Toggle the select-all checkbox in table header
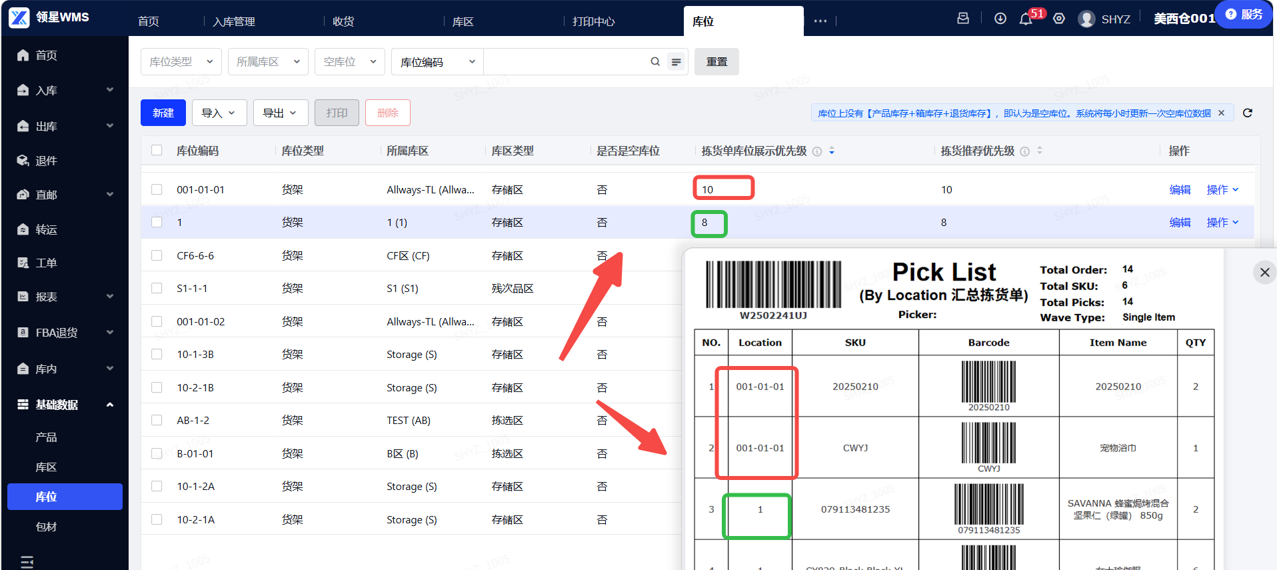 tap(157, 151)
